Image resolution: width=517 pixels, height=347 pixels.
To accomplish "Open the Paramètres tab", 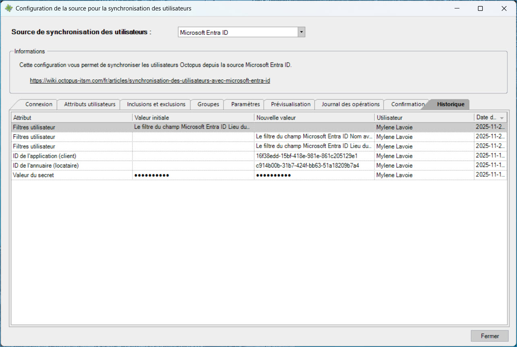I will 245,104.
